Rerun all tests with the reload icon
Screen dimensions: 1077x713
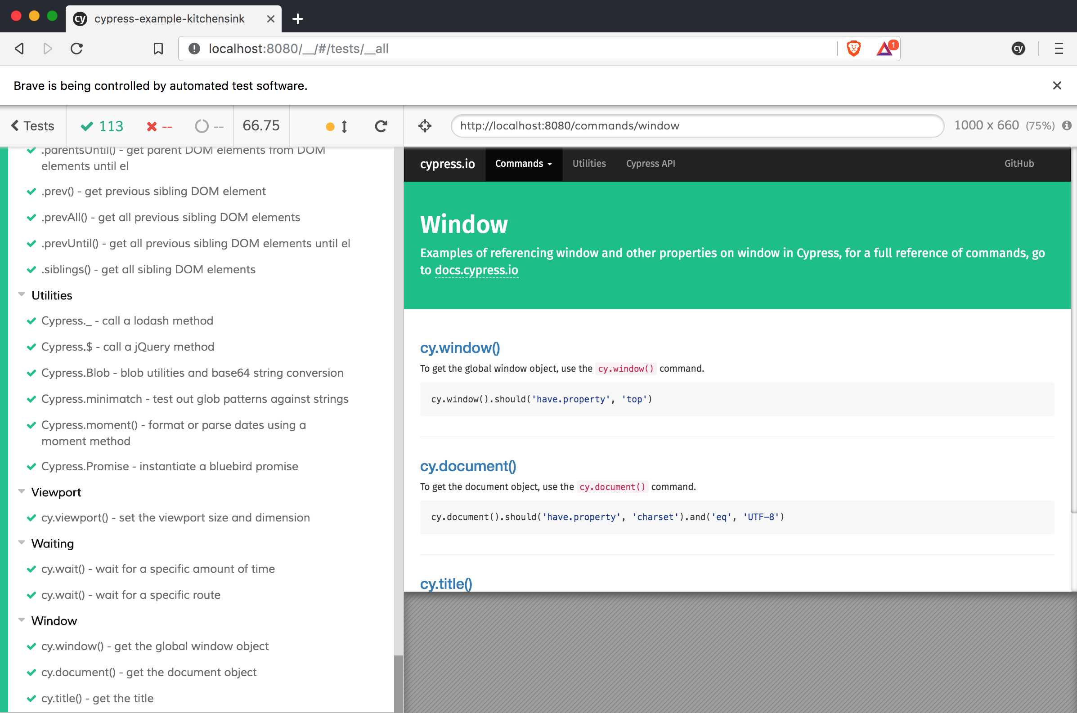381,126
